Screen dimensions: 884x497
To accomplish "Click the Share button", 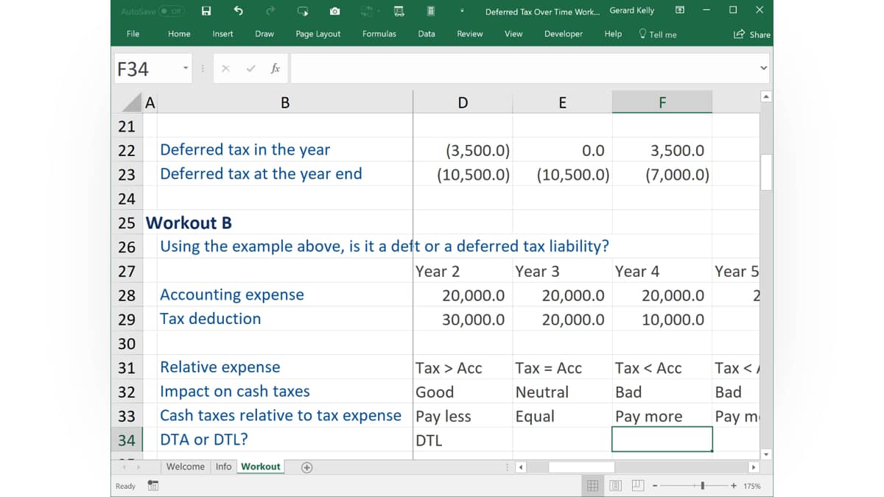I will [x=751, y=34].
